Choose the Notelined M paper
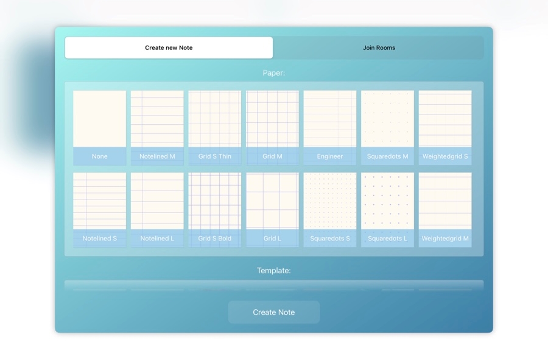The image size is (548, 342). point(157,128)
